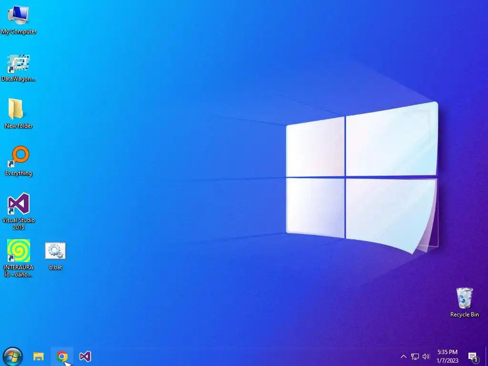Open File Explorer from the taskbar
Viewport: 488px width, 366px height.
[x=39, y=356]
